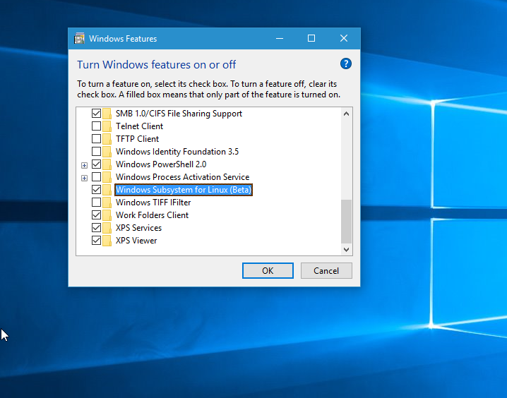Click the folder icon beside XPS Viewer
This screenshot has width=507, height=398.
pyautogui.click(x=107, y=241)
